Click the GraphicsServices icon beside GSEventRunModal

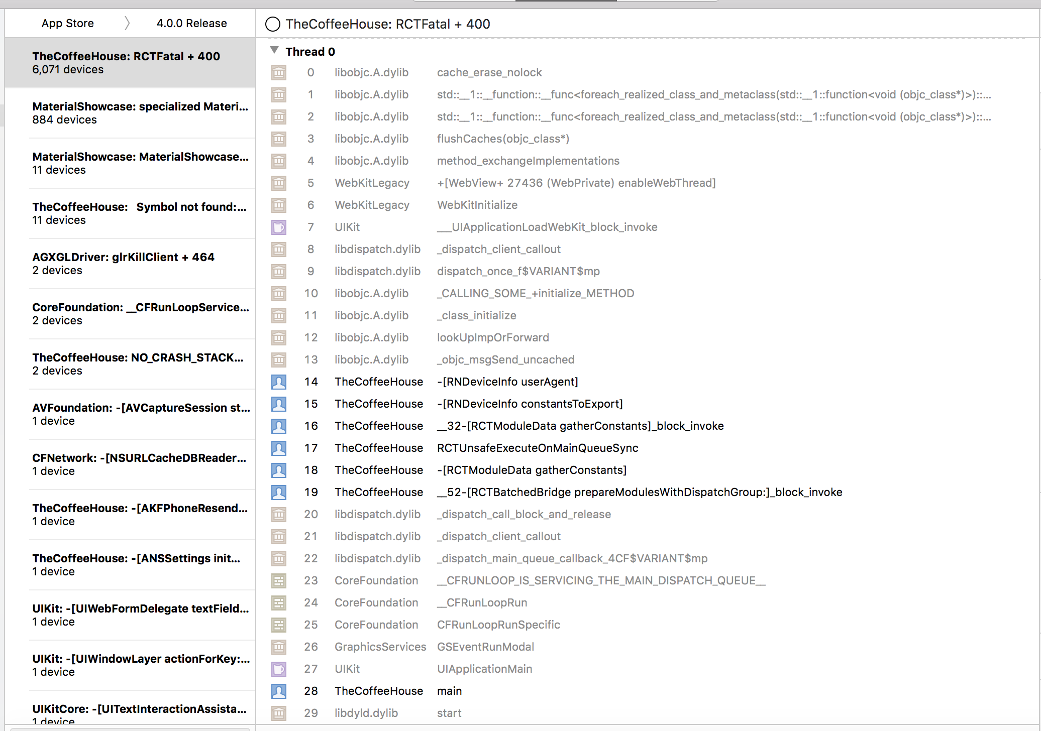click(279, 647)
